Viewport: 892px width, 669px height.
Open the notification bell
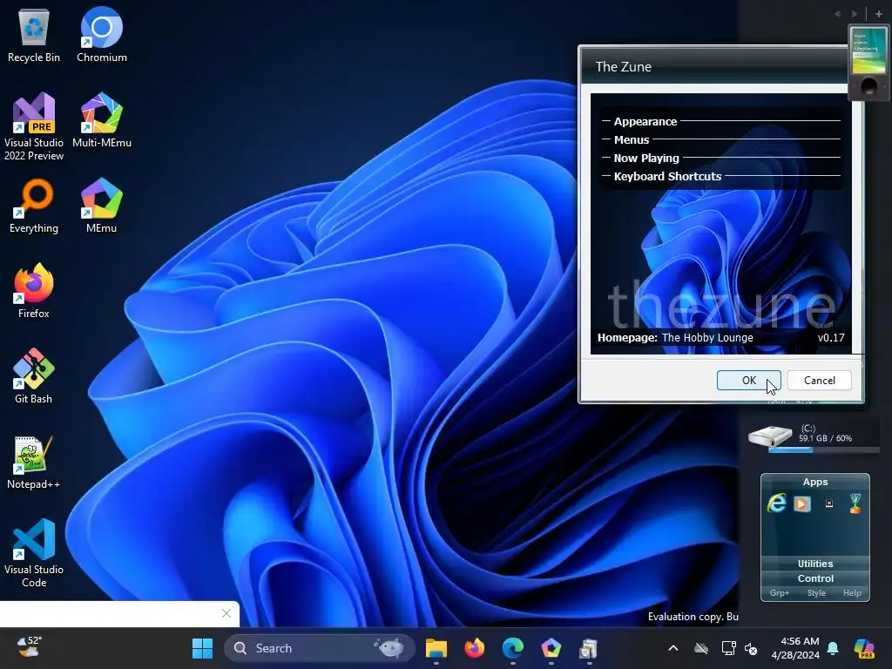833,648
